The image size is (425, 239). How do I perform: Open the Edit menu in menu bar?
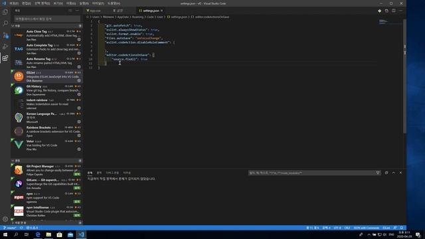click(x=27, y=3)
